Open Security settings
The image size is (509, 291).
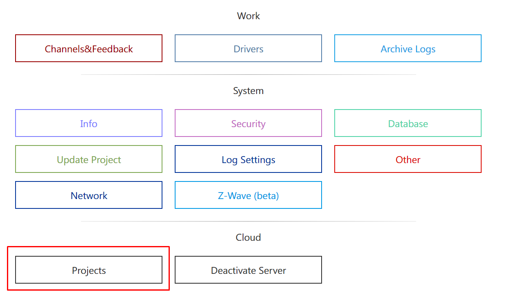[x=248, y=123]
